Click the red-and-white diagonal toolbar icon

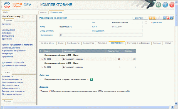[168, 18]
